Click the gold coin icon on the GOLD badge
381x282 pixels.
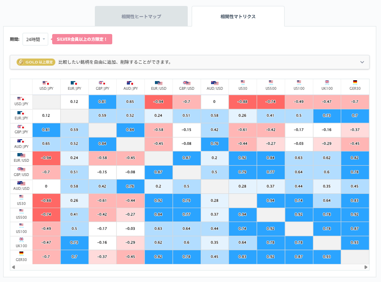(x=20, y=62)
